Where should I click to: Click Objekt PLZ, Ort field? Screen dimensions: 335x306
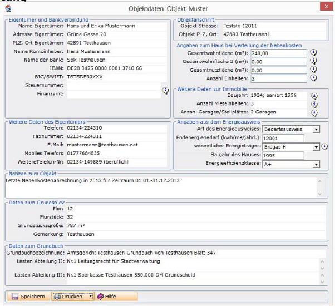(274, 34)
